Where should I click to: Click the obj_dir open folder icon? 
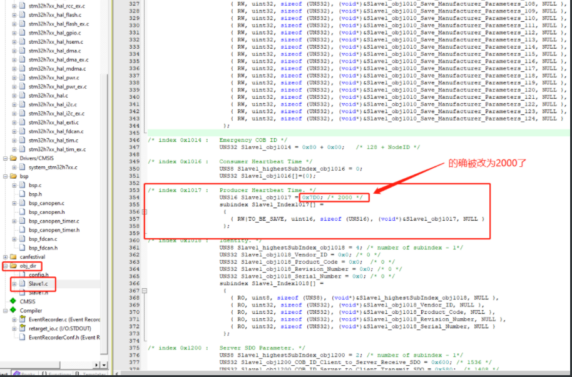tap(14, 266)
